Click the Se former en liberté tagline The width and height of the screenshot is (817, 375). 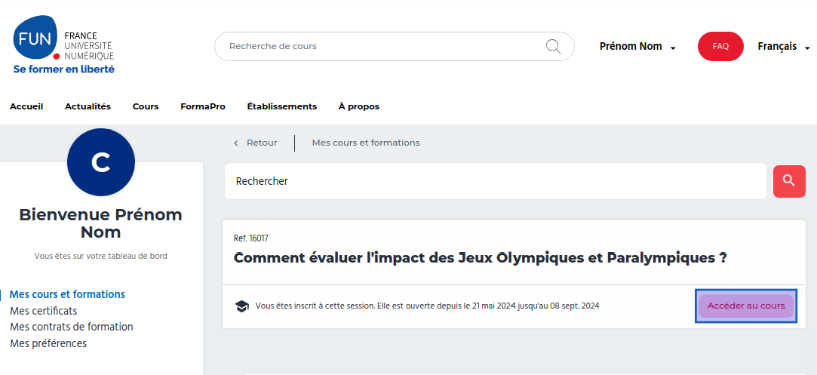63,69
